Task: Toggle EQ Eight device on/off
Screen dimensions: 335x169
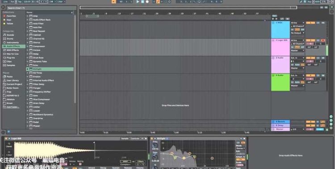Action: pos(152,139)
